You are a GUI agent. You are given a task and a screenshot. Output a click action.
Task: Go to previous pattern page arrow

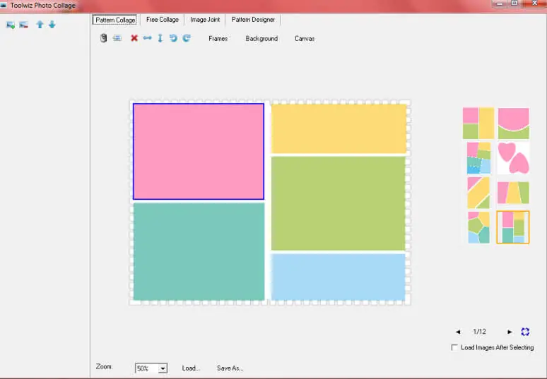coord(458,332)
